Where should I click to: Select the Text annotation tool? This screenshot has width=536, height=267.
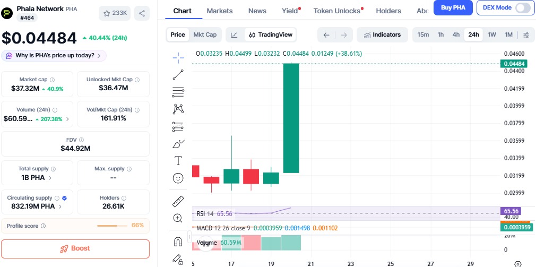click(178, 161)
